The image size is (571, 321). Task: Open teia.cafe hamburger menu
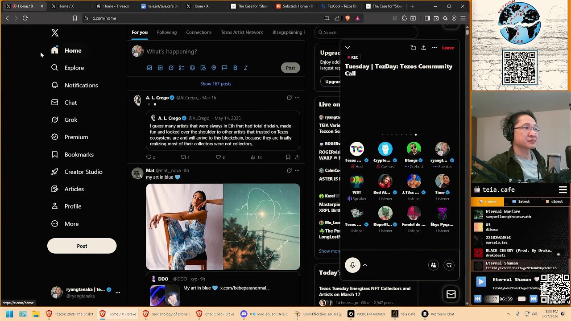[563, 190]
